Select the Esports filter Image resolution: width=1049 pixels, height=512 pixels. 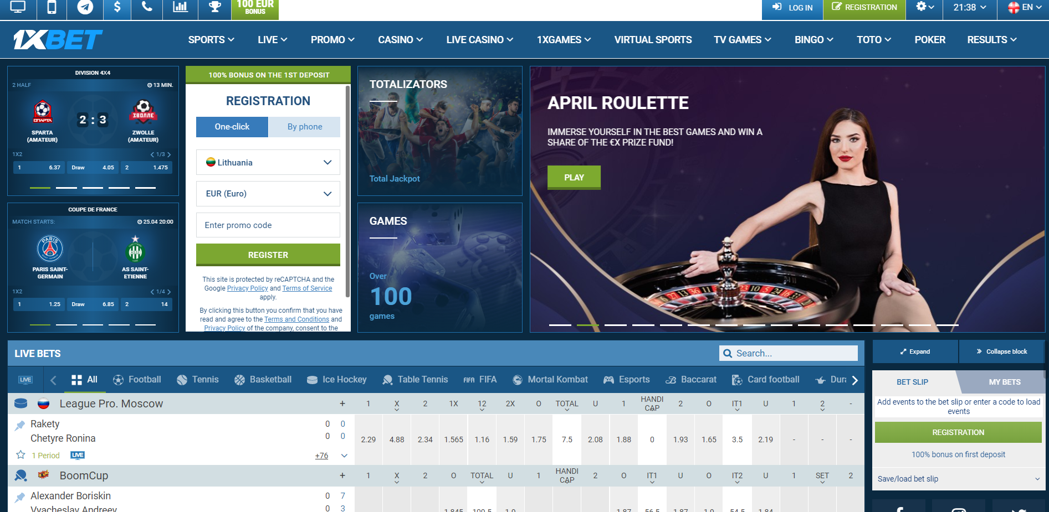click(626, 380)
